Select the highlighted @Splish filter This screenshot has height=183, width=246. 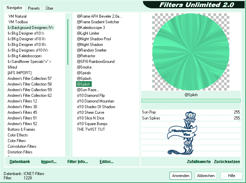pos(84,84)
